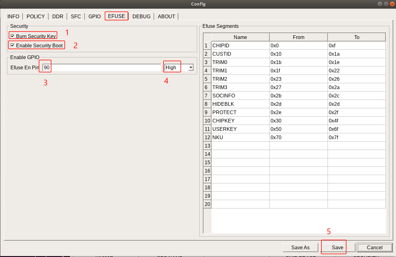The image size is (396, 257).
Task: Open the DEBUG tab
Action: click(x=141, y=16)
